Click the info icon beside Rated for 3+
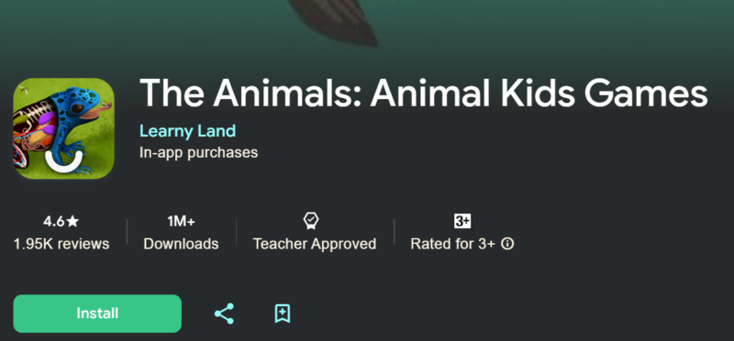This screenshot has width=734, height=341. pyautogui.click(x=507, y=244)
